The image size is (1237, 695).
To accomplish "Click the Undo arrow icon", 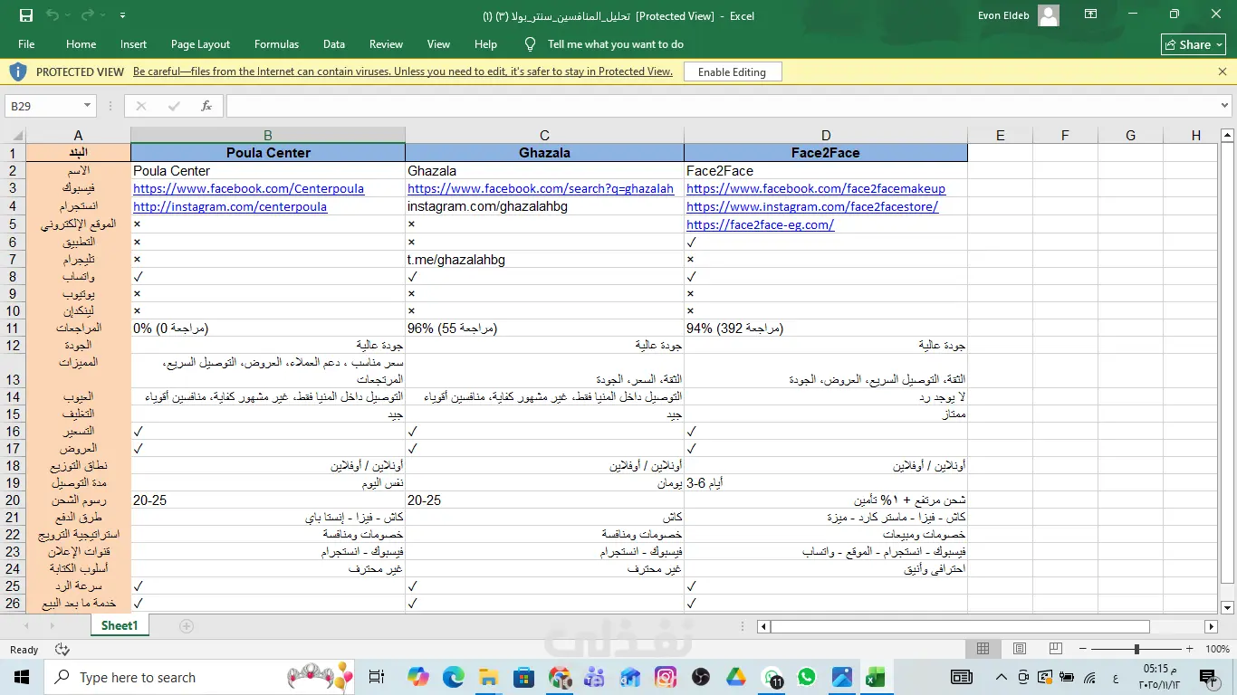I will point(52,15).
